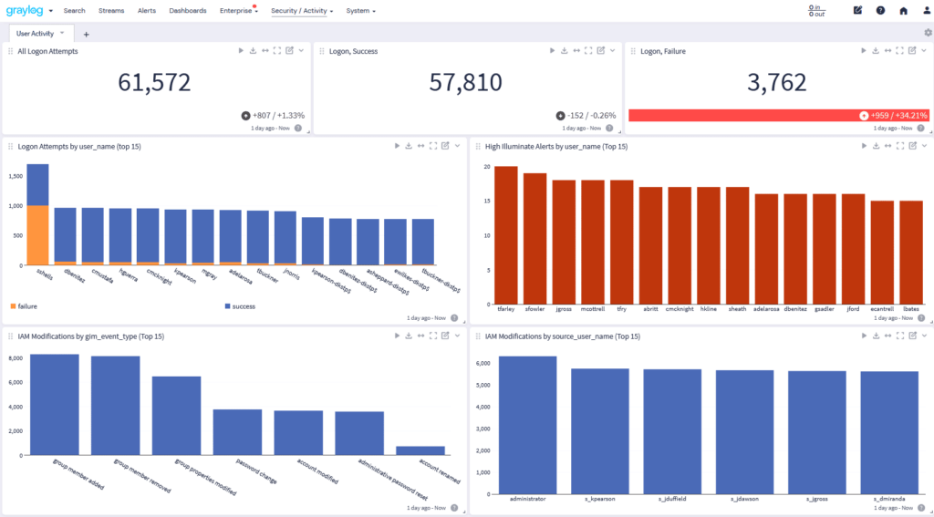Expand Logon, Success widget to fullscreen
Viewport: 934px width, 517px height.
coord(588,51)
